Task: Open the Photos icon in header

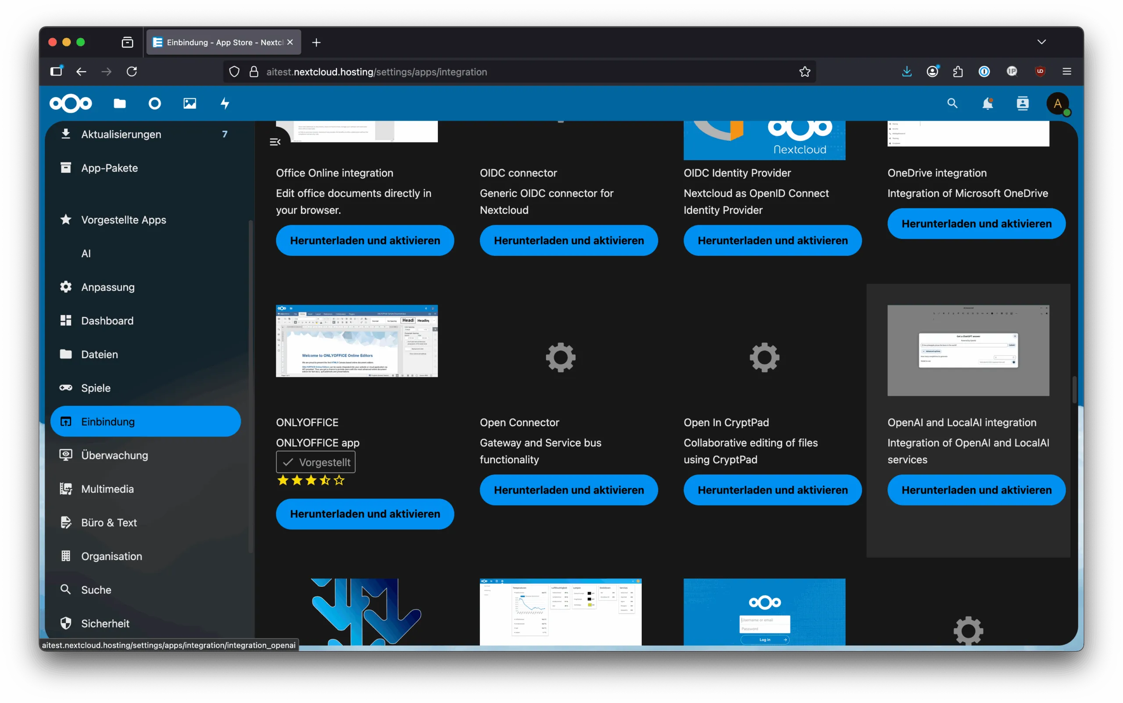Action: coord(190,103)
